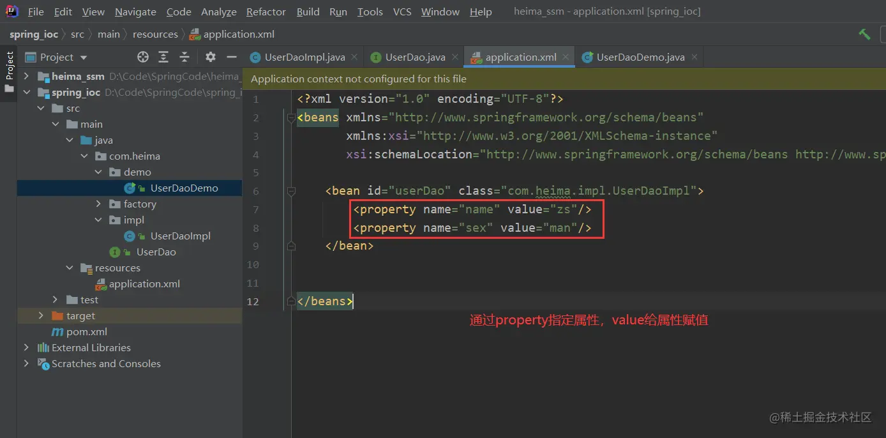Click the closing </beans> tag in editor

click(325, 301)
